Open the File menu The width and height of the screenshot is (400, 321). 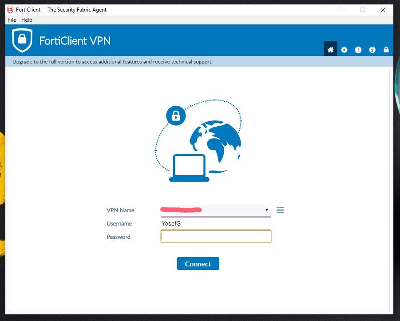coord(12,20)
